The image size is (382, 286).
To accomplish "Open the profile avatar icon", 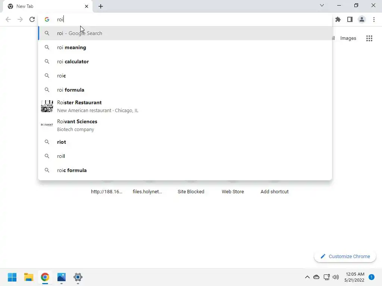I will tap(362, 19).
